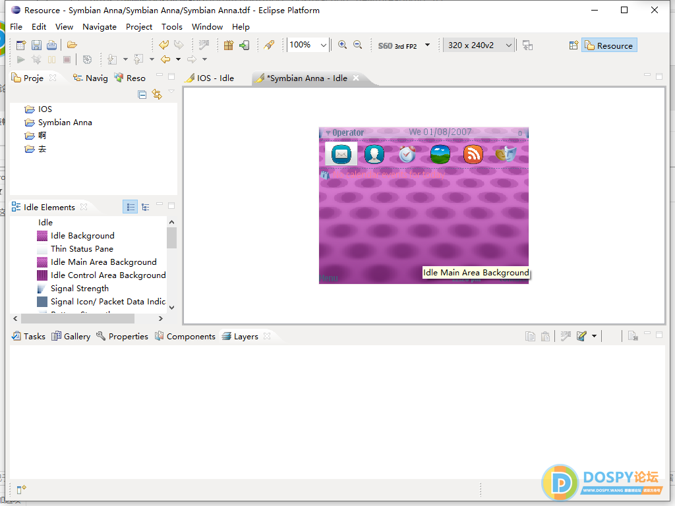Image resolution: width=675 pixels, height=506 pixels.
Task: Open the Navigate menu
Action: click(100, 26)
